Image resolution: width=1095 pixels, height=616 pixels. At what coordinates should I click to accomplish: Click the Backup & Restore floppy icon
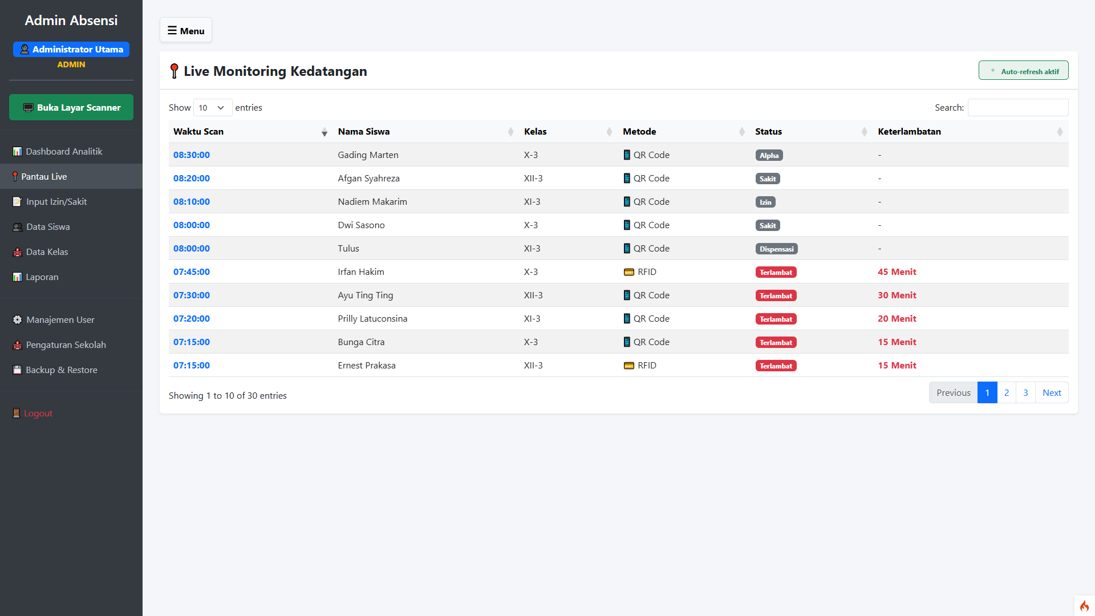(x=17, y=370)
